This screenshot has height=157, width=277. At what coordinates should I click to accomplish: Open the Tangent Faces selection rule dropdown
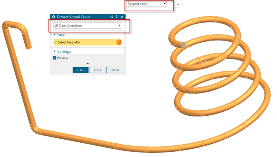pos(147,4)
